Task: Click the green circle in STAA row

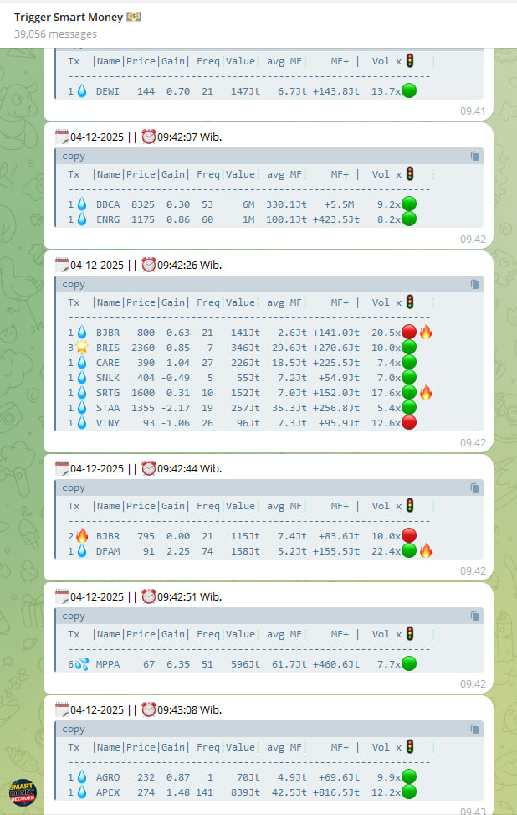Action: (409, 407)
